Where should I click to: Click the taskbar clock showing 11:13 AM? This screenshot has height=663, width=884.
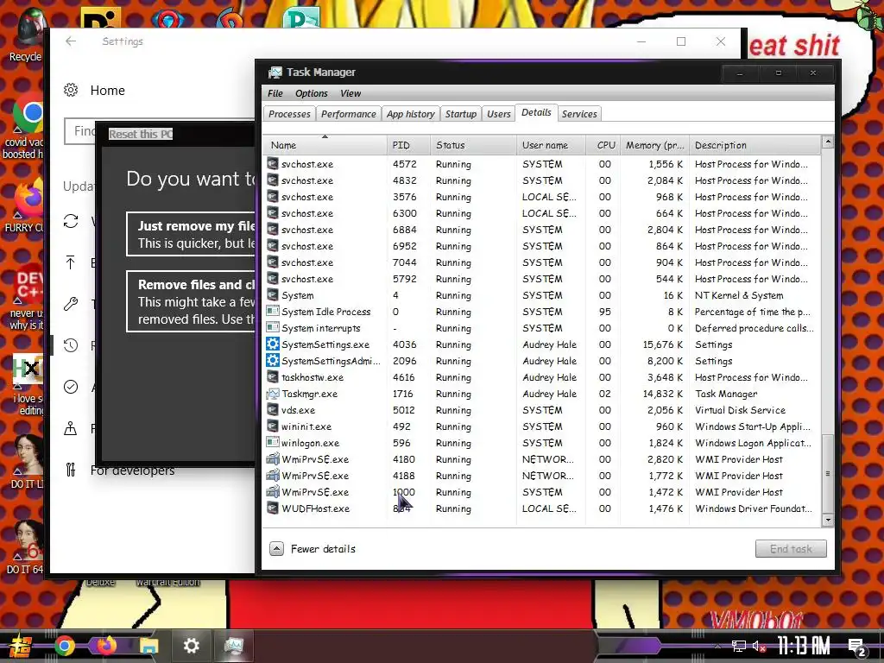click(x=804, y=646)
